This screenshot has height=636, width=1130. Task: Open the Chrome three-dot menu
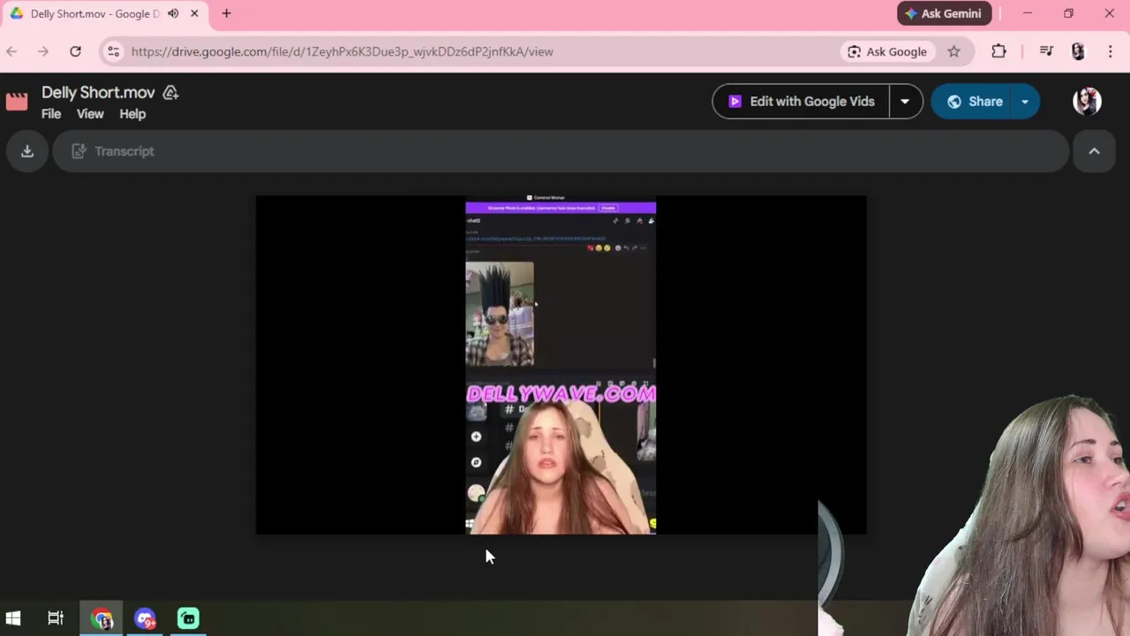pyautogui.click(x=1110, y=51)
